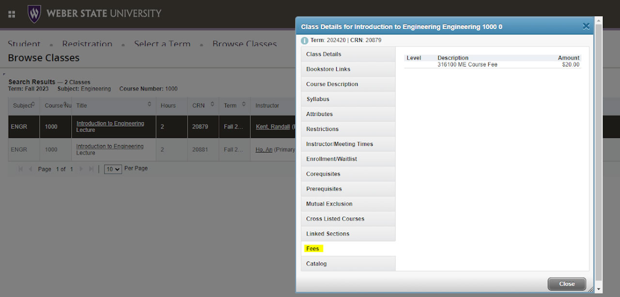Show the Bookstore Links tab
Image resolution: width=620 pixels, height=297 pixels.
[x=328, y=69]
